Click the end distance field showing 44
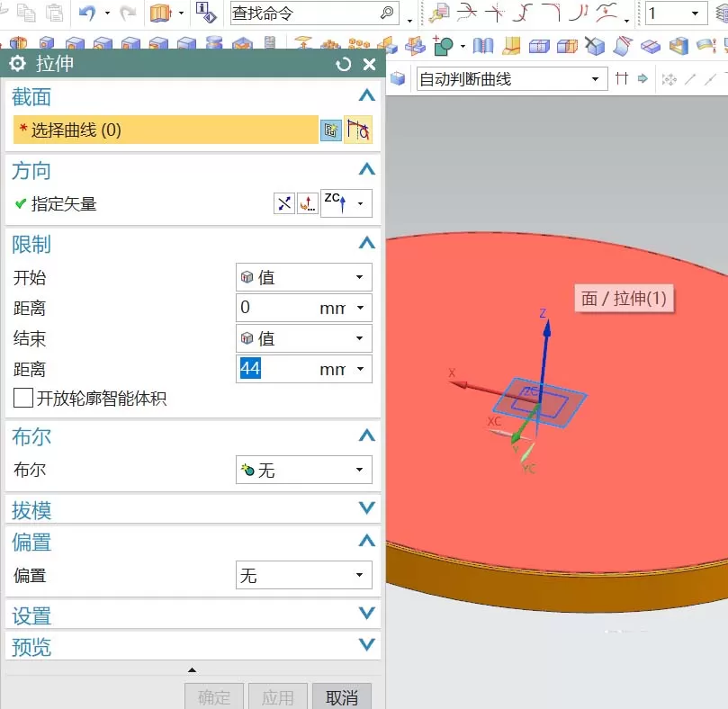The width and height of the screenshot is (728, 709). [x=303, y=369]
